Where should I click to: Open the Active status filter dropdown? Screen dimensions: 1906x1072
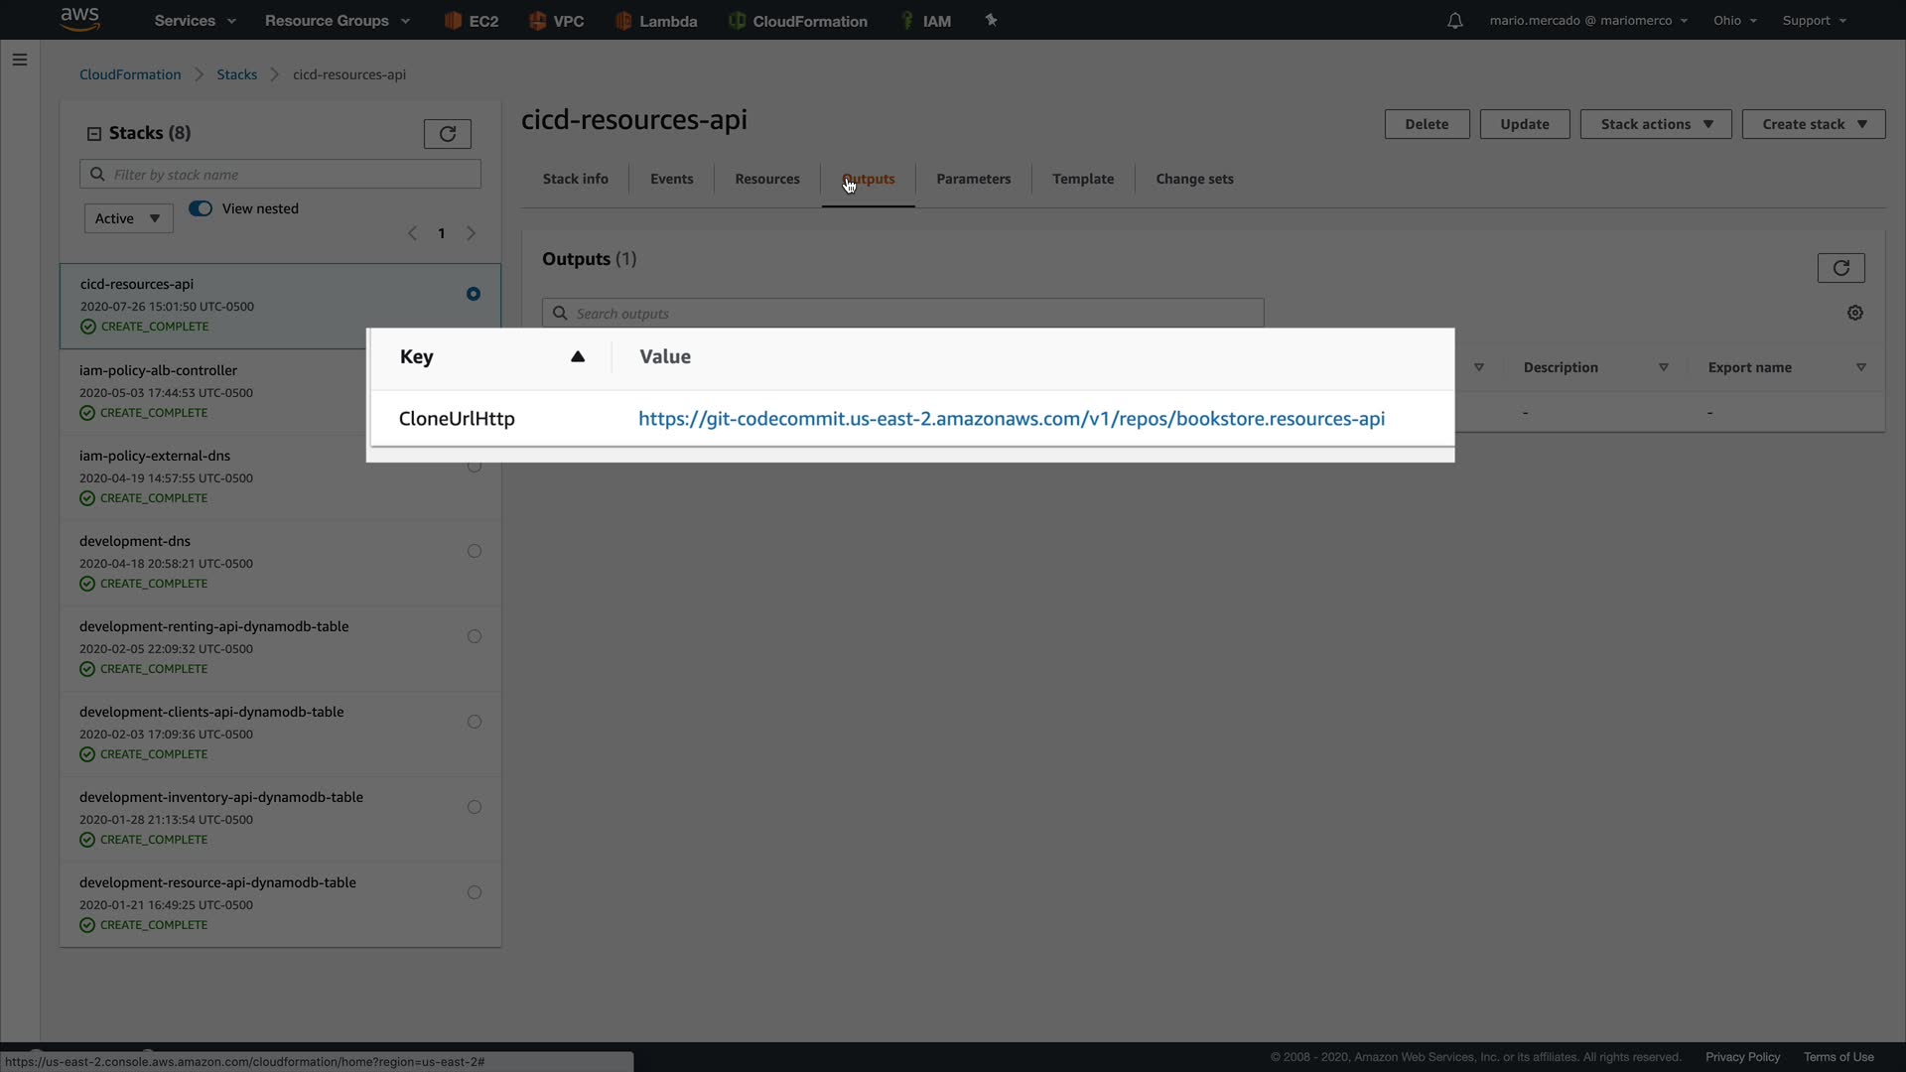coord(128,218)
